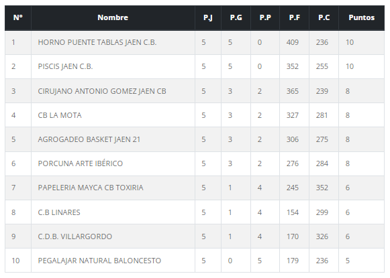Click the Puntos column header
The width and height of the screenshot is (390, 278).
(x=361, y=17)
